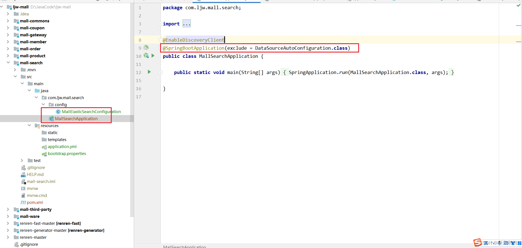This screenshot has height=248, width=522.
Task: Expand the mall-commons module
Action: [8, 21]
